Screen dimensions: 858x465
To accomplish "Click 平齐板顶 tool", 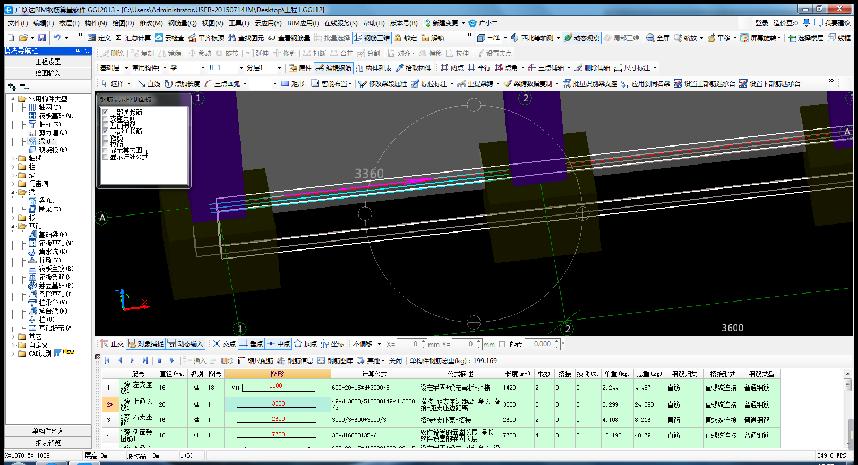I will coord(206,38).
